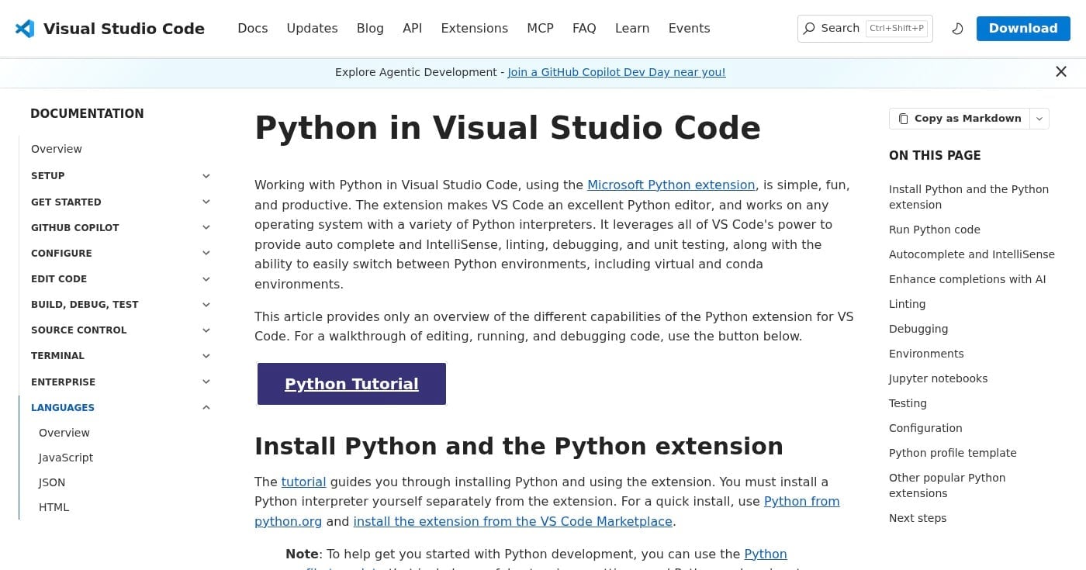The height and width of the screenshot is (570, 1086).
Task: Select JavaScript under Languages
Action: [65, 457]
